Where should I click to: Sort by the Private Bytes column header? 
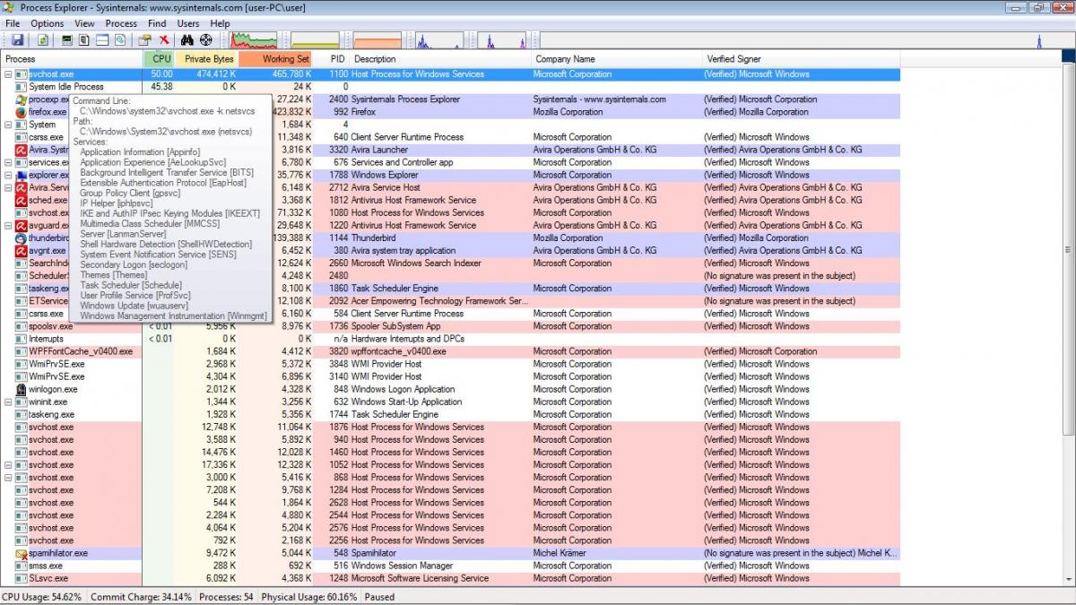[x=207, y=59]
